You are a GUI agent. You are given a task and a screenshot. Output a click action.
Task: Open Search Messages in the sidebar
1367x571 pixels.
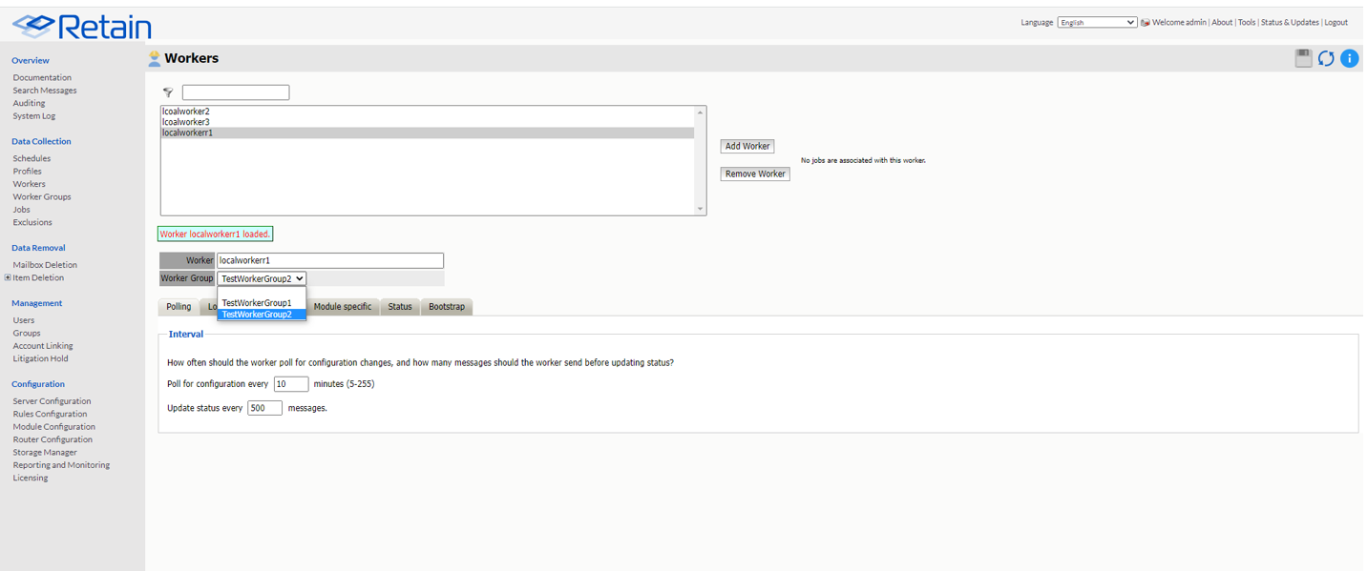tap(45, 91)
